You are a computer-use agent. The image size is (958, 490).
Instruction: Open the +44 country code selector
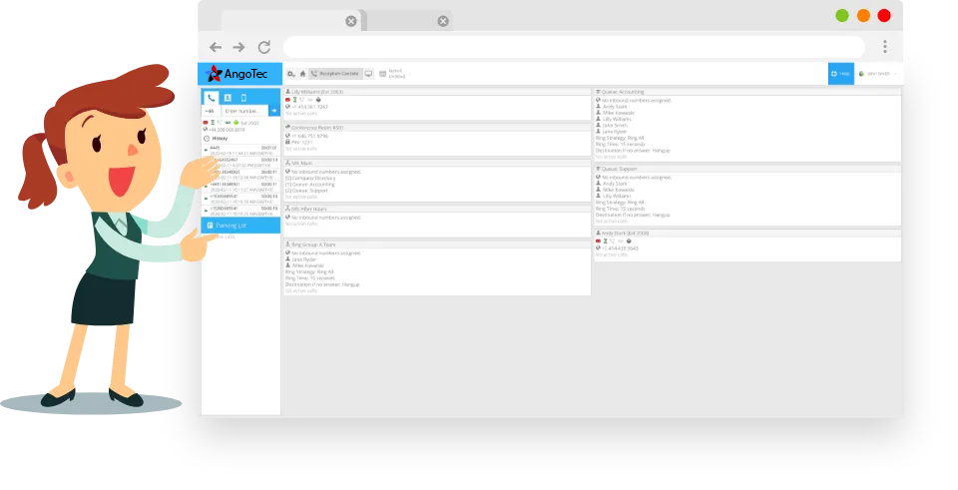[211, 111]
